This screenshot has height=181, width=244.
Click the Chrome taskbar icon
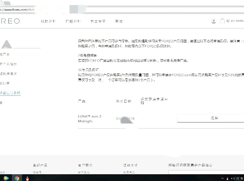(x=17, y=178)
